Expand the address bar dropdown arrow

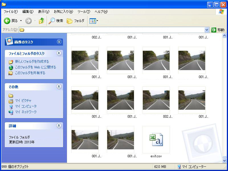coord(207,30)
